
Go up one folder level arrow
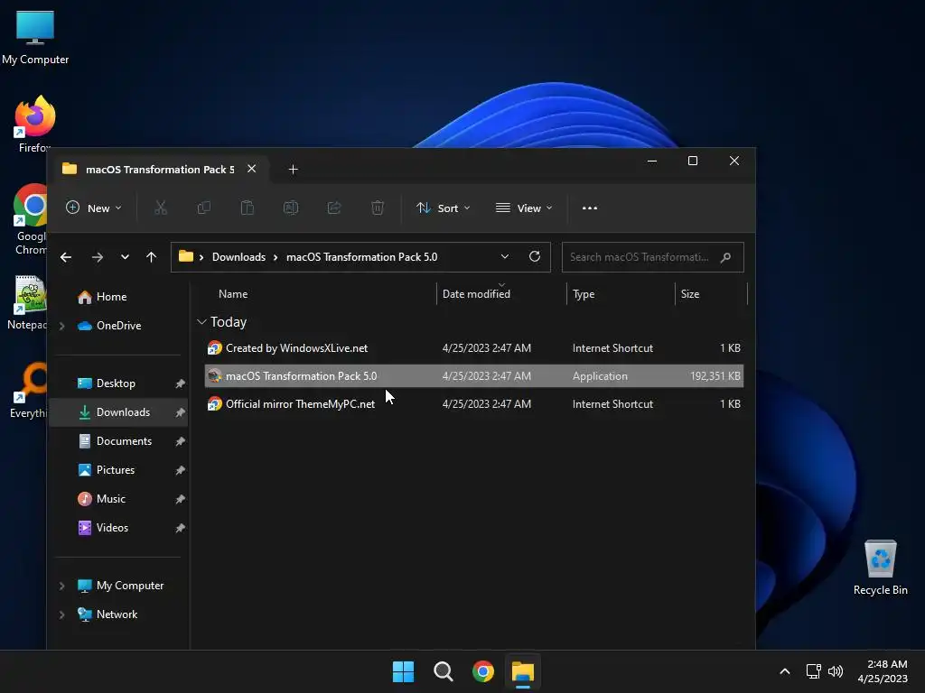click(x=151, y=257)
